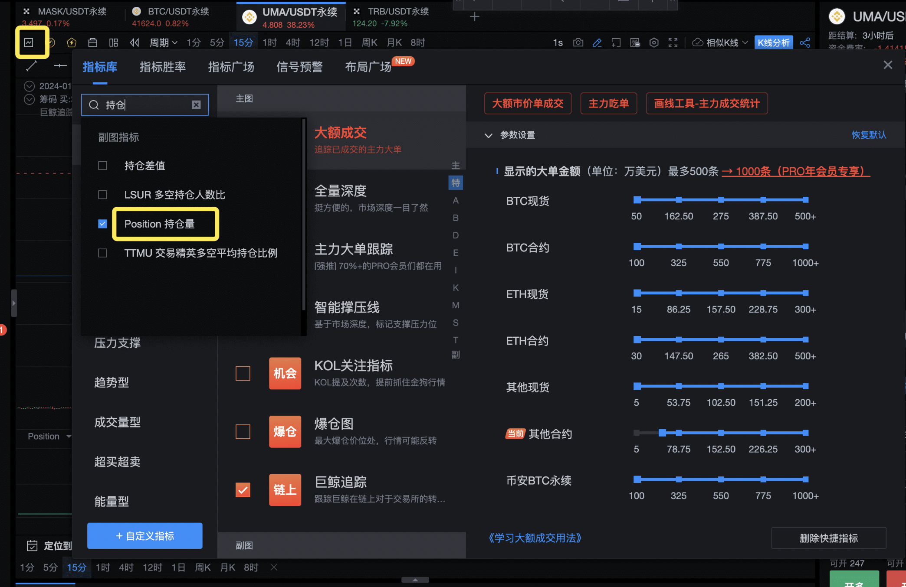Select the diagonal line drawing tool

click(x=32, y=66)
